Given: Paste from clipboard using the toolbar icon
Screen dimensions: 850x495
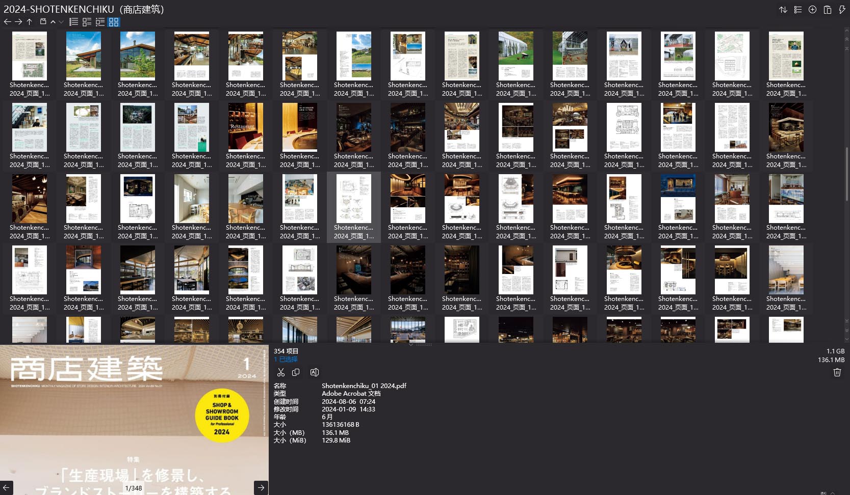Looking at the screenshot, I should point(828,10).
